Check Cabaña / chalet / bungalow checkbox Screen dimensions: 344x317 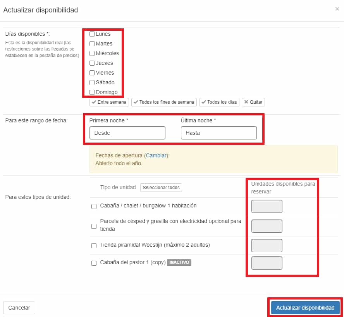[94, 206]
